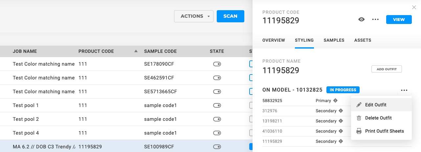Switch to the Assets tab
Screen dimensions: 421x152
coord(363,40)
